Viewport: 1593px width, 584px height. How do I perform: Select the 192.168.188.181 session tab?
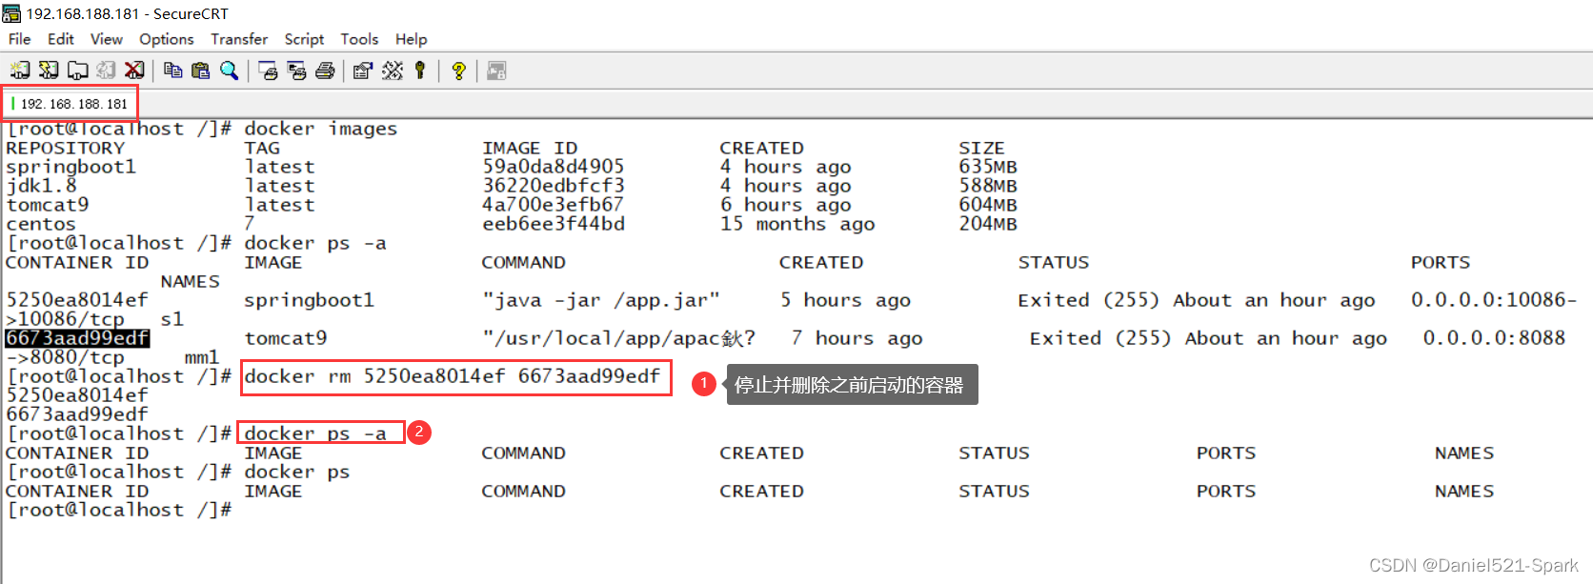(x=72, y=104)
